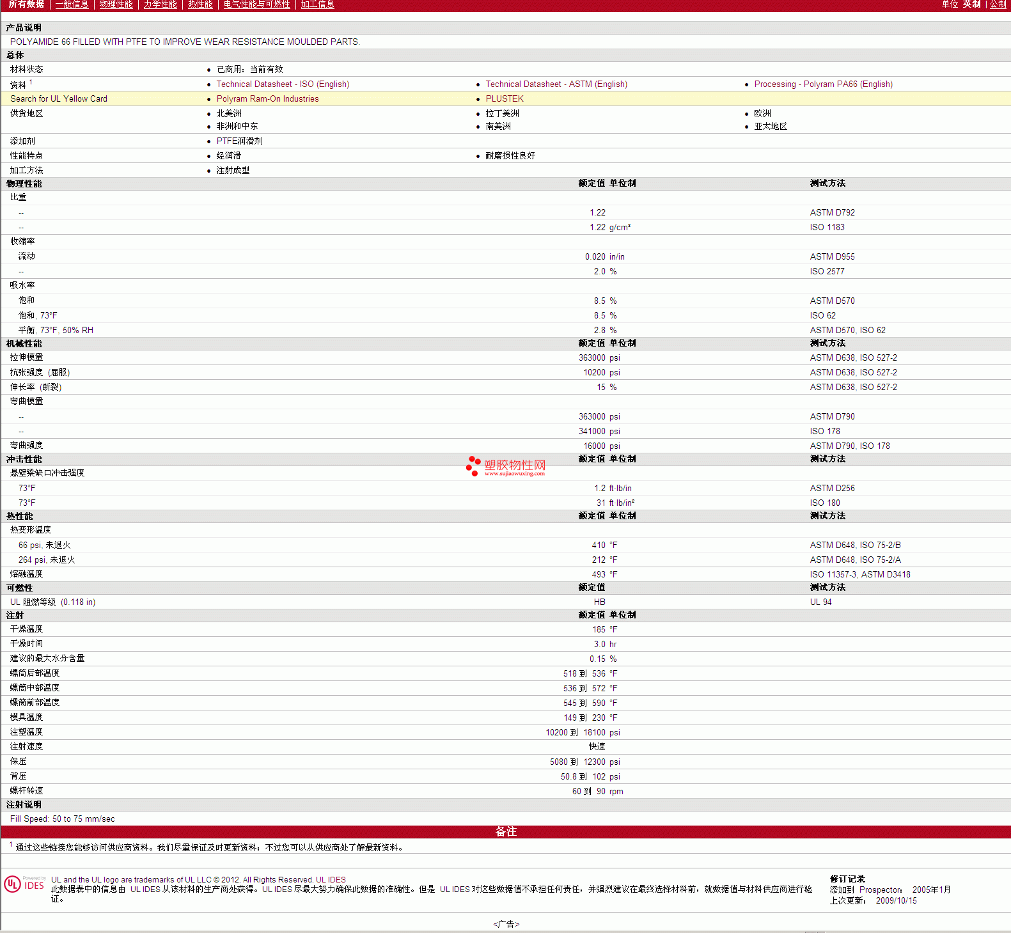Open Technical Datasheet - ISO (English) link
Image resolution: width=1011 pixels, height=933 pixels.
tap(283, 84)
